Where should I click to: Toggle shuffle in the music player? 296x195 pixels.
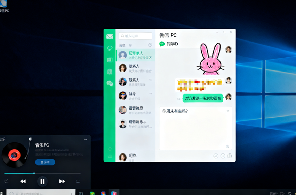(6, 181)
